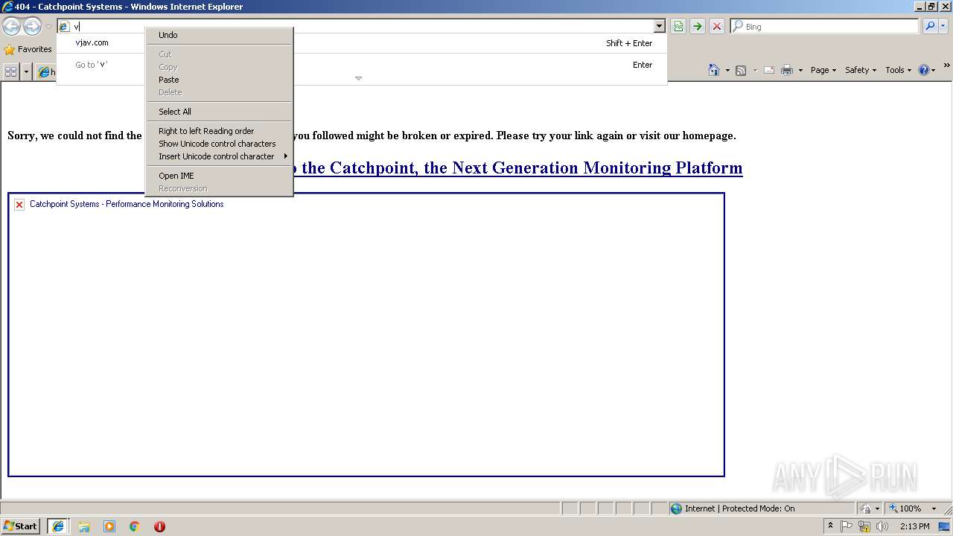The width and height of the screenshot is (953, 536).
Task: Open the Print options dropdown arrow
Action: point(800,70)
